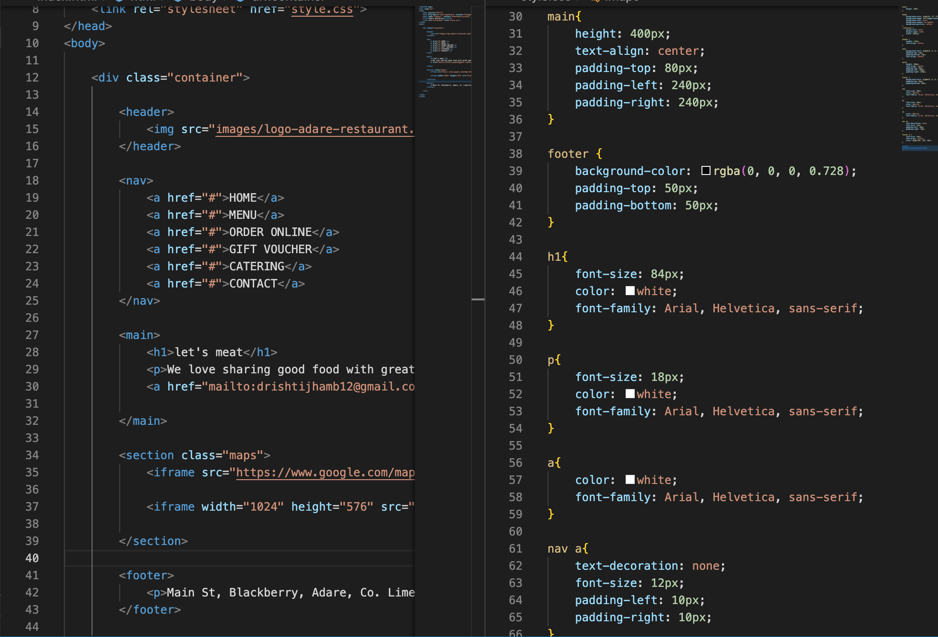This screenshot has height=637, width=938.
Task: Click the font-family declaration inside the a rule
Action: (719, 497)
